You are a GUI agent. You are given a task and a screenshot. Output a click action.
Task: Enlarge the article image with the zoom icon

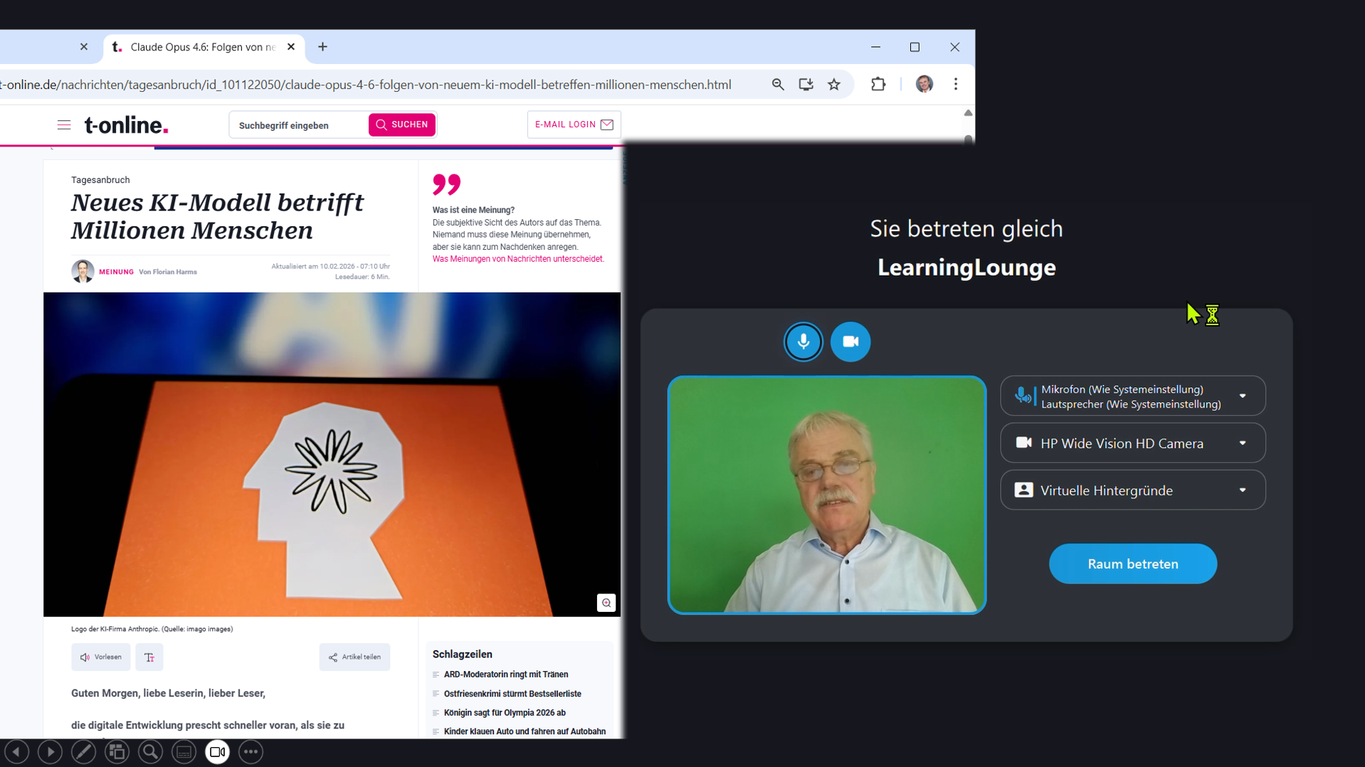point(606,603)
